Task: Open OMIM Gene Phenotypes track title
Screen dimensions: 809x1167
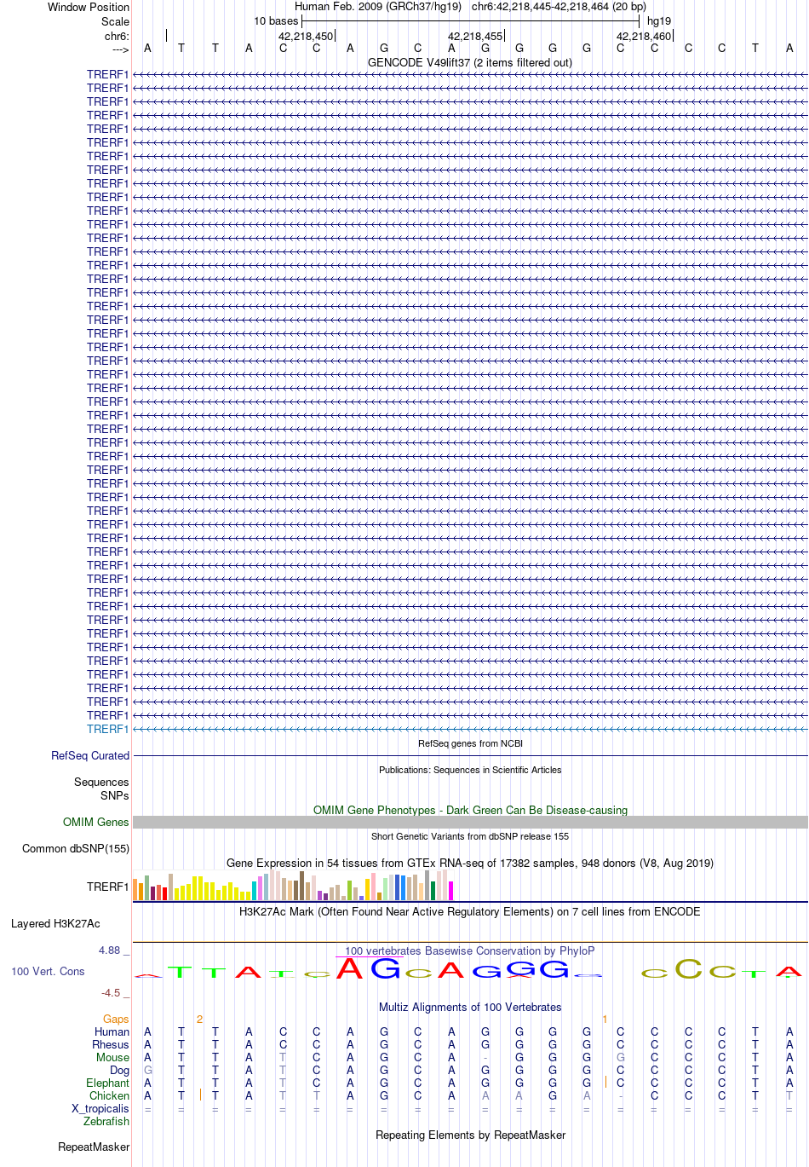Action: coord(470,811)
